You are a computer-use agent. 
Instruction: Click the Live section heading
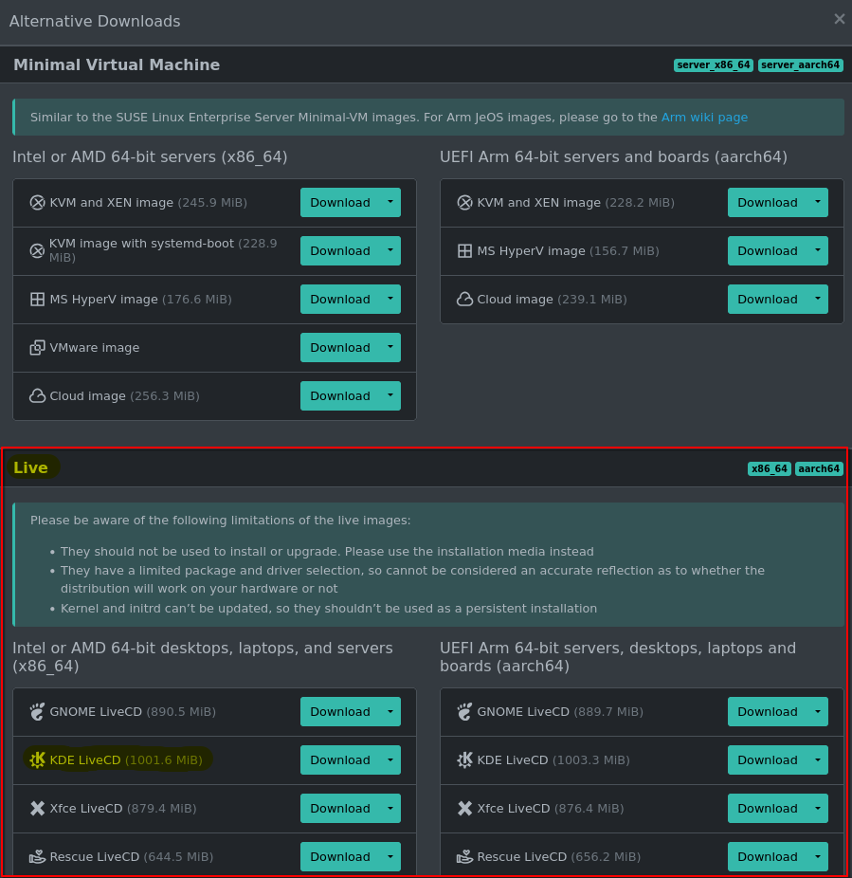coord(31,467)
